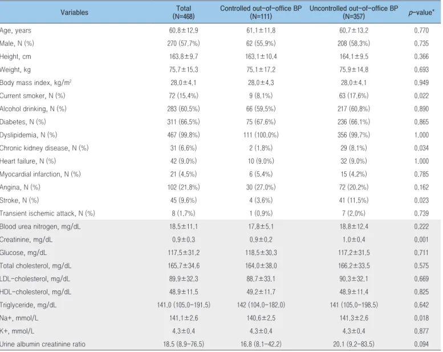Click uncontrolled diabetes value '236 (66.1%)'

353,122
